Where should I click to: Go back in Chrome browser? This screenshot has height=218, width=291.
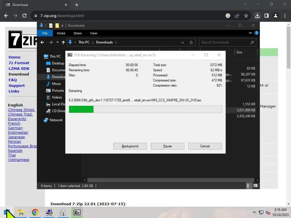6,16
